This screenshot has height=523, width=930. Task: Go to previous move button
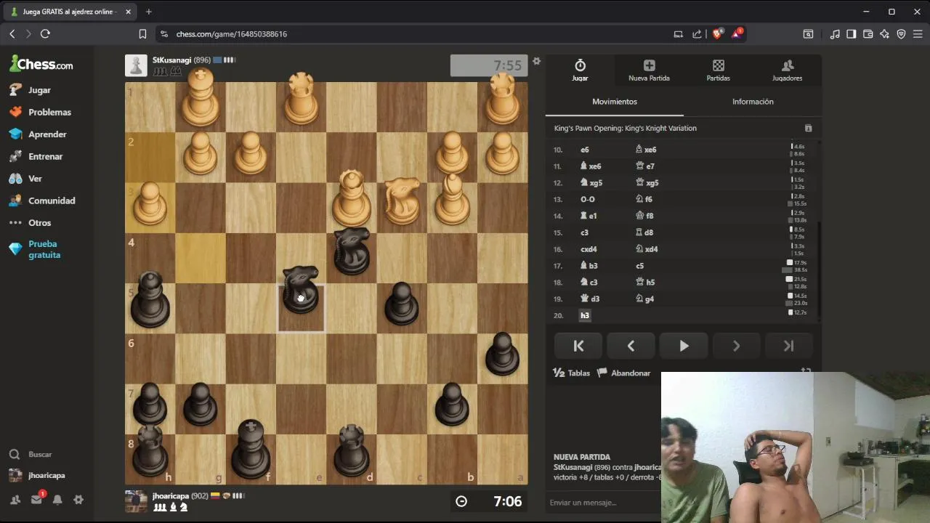(631, 346)
